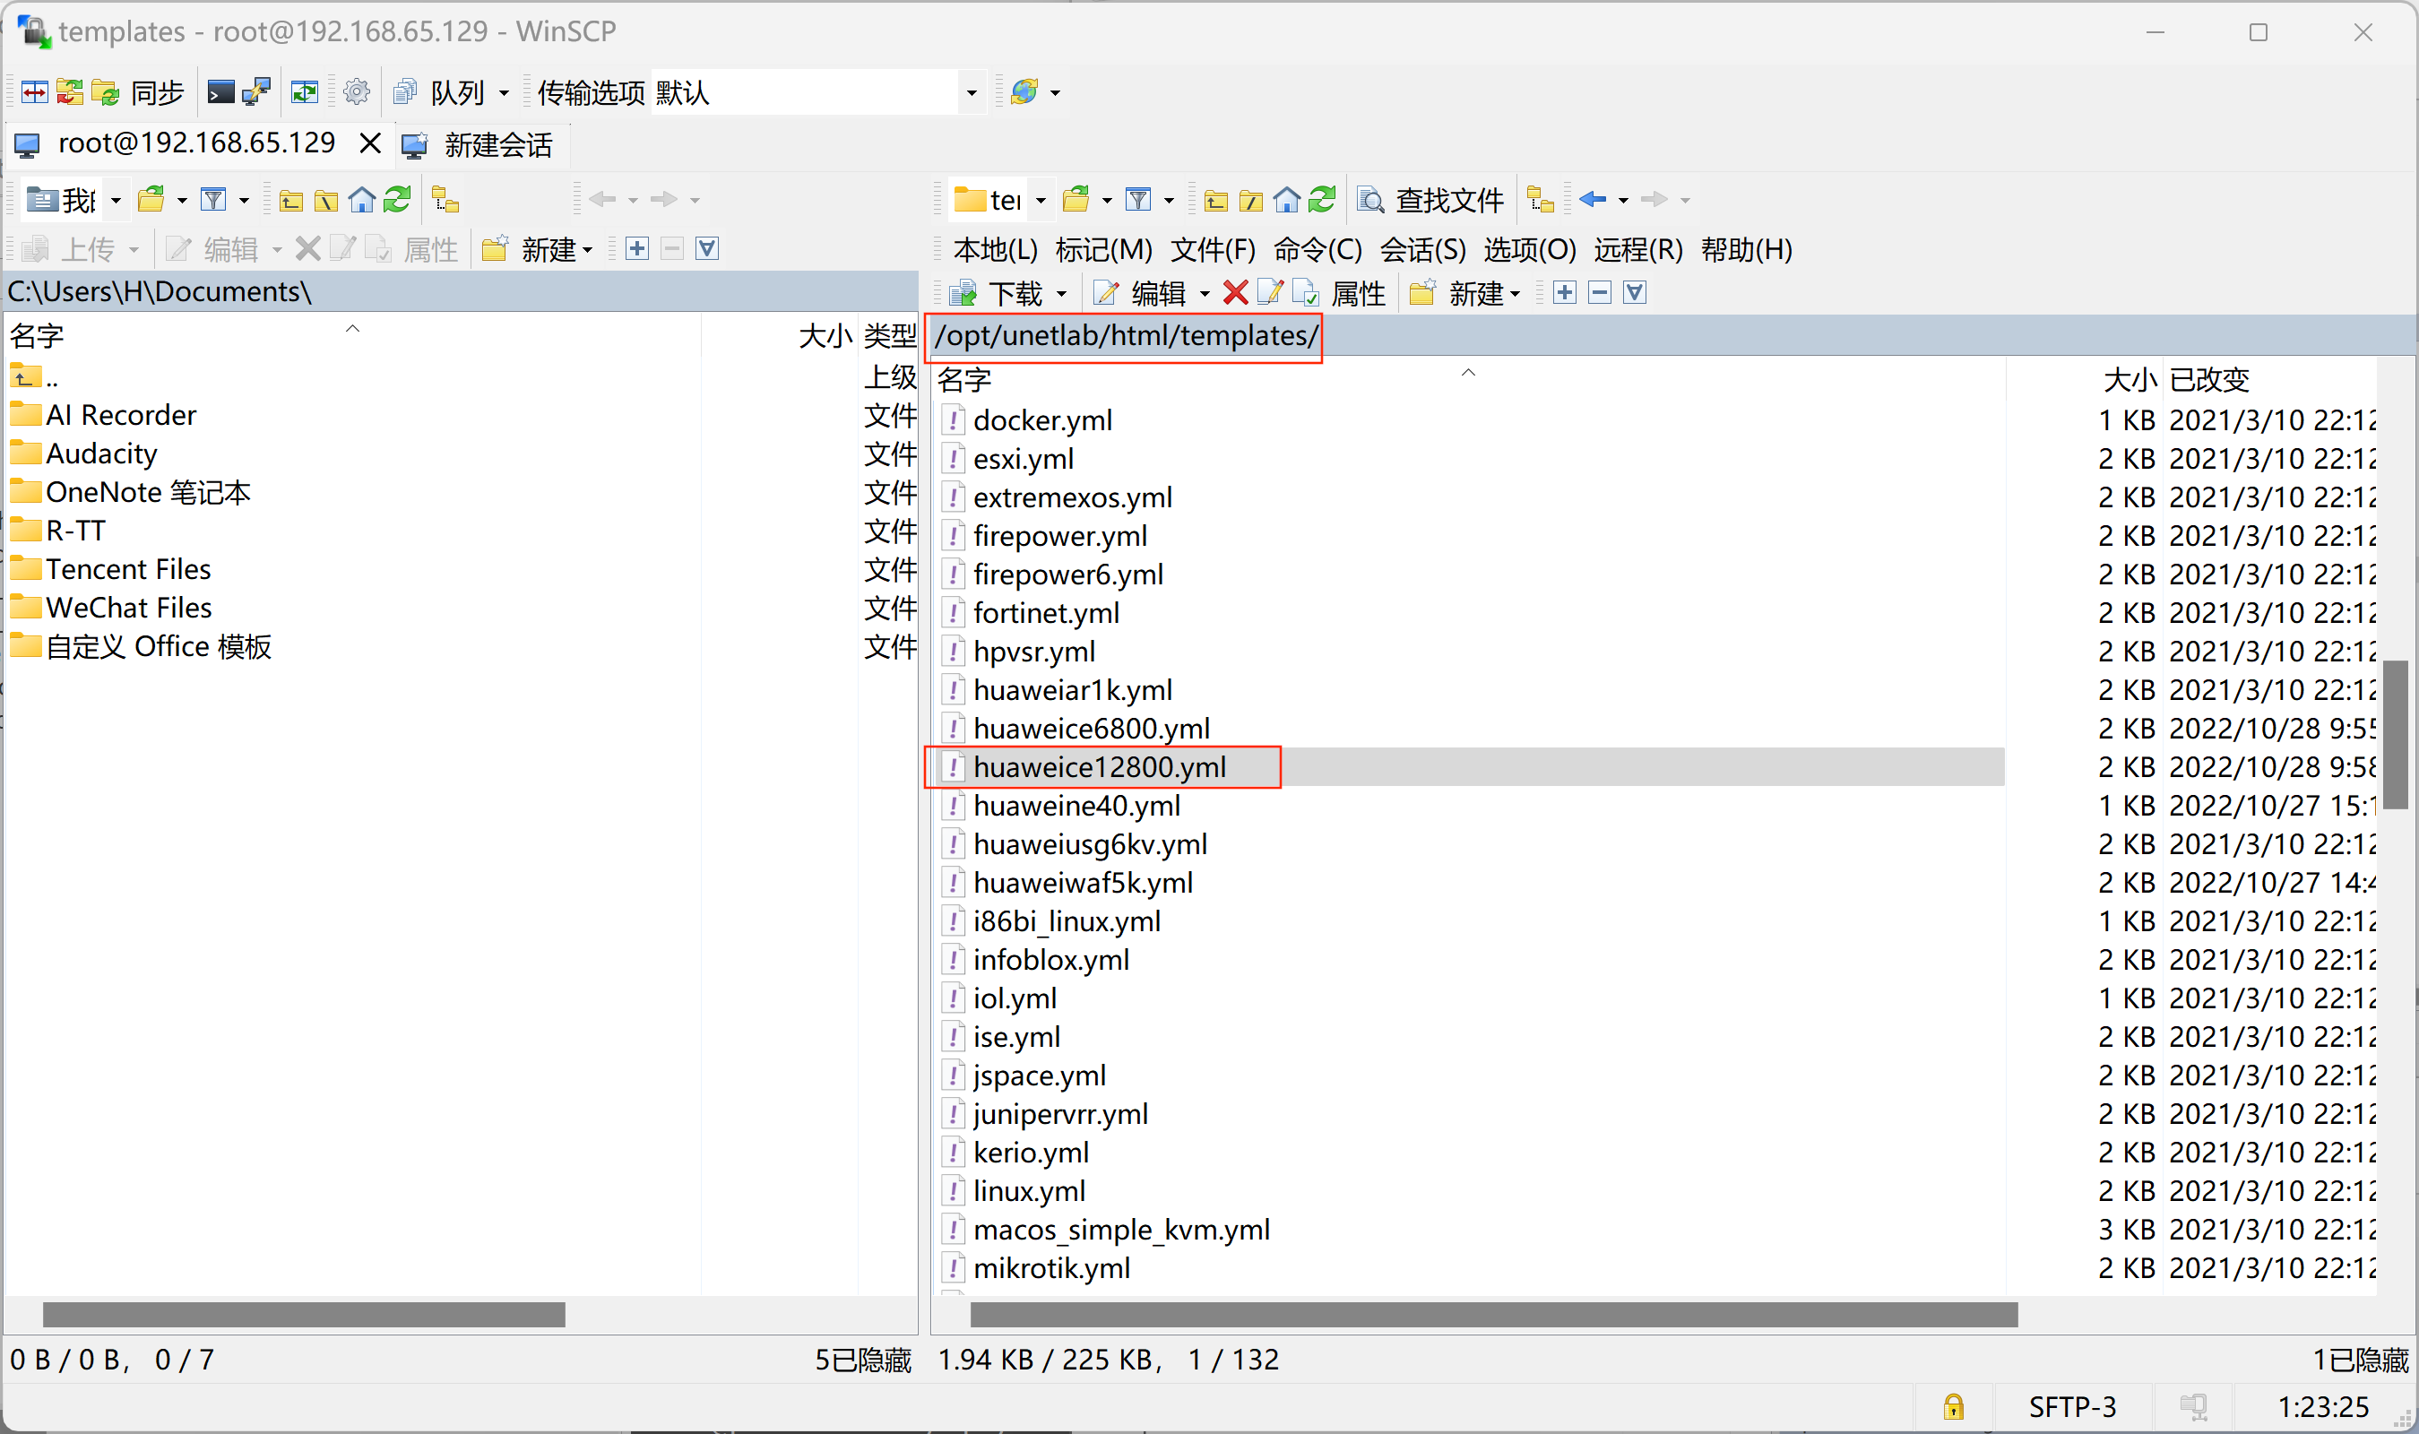The height and width of the screenshot is (1434, 2419).
Task: Click the local select-all icon beside the minus icon
Action: click(x=707, y=248)
